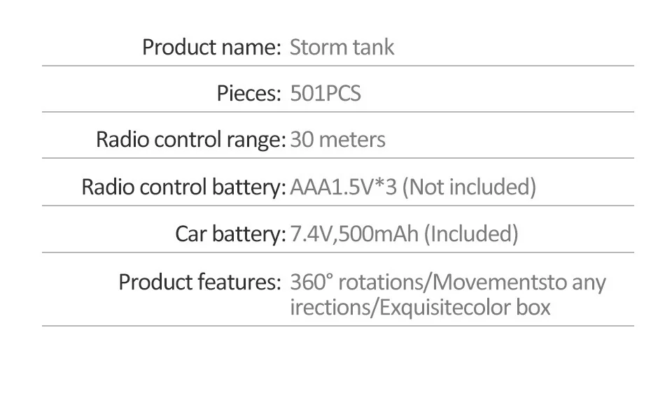
Task: Click the 'Movementsto any' text
Action: click(519, 283)
